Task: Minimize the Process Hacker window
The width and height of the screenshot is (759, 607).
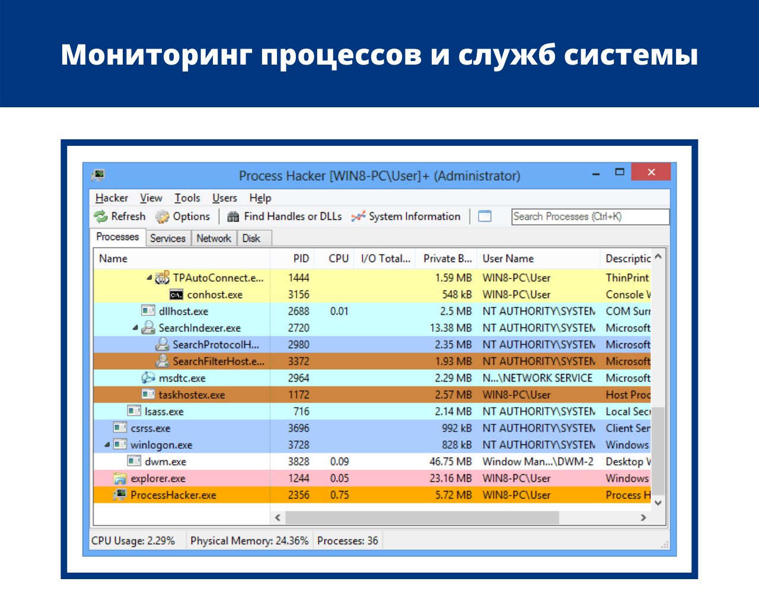Action: (x=596, y=172)
